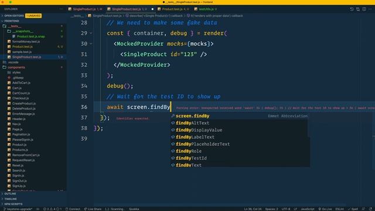Click UTF-8 encoding in status bar

click(286, 209)
